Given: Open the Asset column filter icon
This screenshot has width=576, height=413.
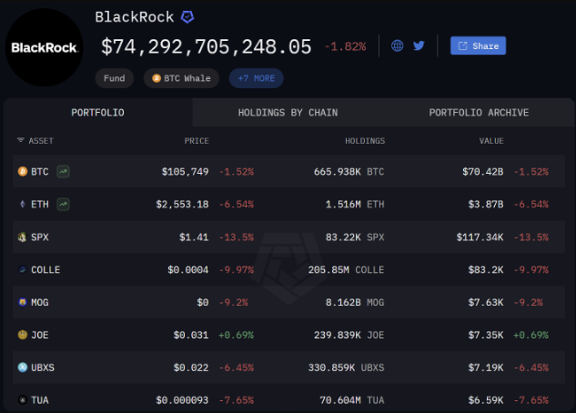Looking at the screenshot, I should 21,141.
